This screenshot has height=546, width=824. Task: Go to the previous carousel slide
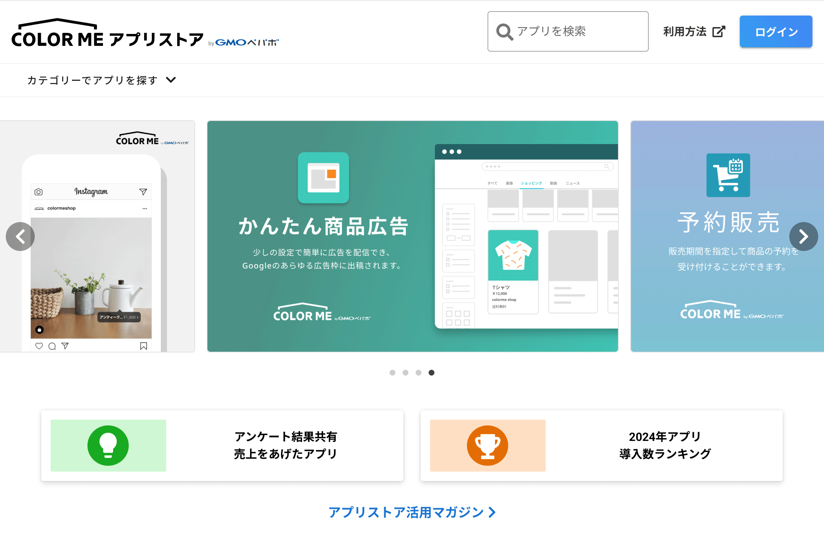pyautogui.click(x=20, y=237)
